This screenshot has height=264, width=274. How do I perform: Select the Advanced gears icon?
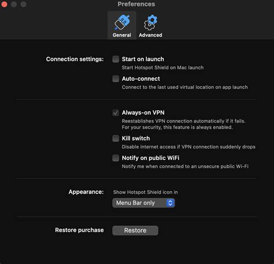[150, 23]
